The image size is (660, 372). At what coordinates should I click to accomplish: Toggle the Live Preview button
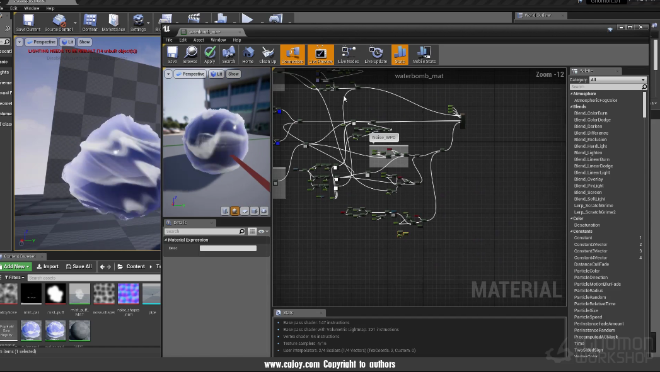click(320, 55)
